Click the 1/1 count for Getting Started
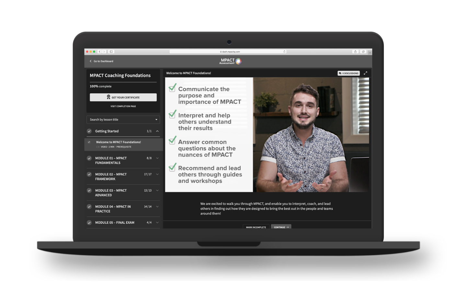Screen dimensions: 461x292 tap(149, 131)
